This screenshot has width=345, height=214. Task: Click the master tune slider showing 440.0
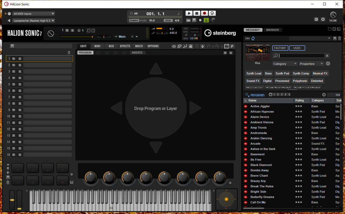click(x=162, y=33)
